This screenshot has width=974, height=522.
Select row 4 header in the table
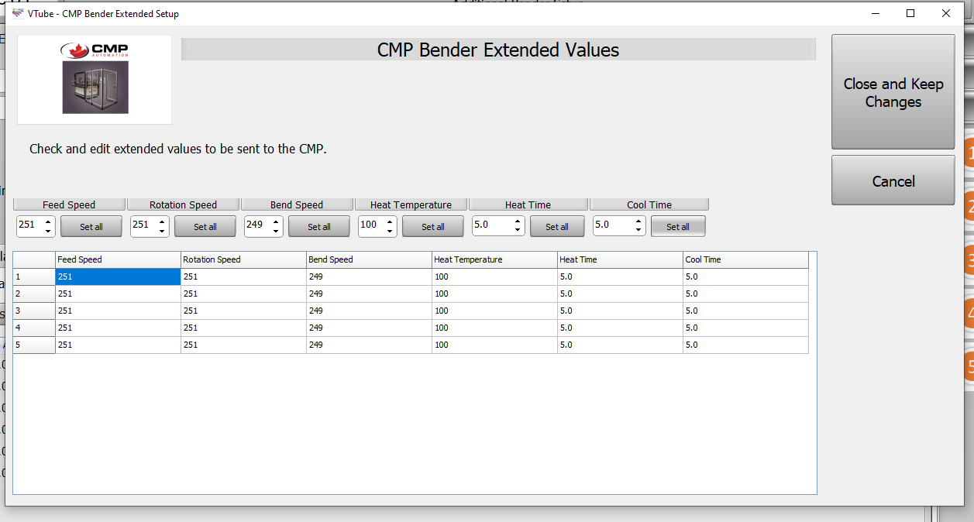34,328
